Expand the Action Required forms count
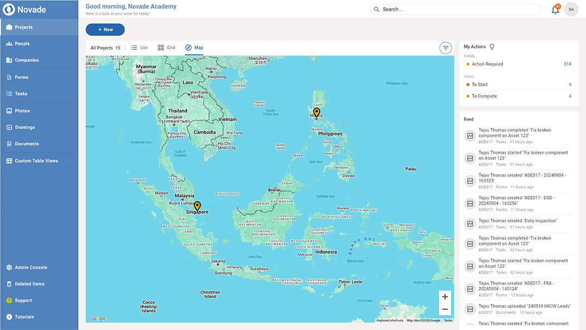The image size is (586, 330). (568, 64)
